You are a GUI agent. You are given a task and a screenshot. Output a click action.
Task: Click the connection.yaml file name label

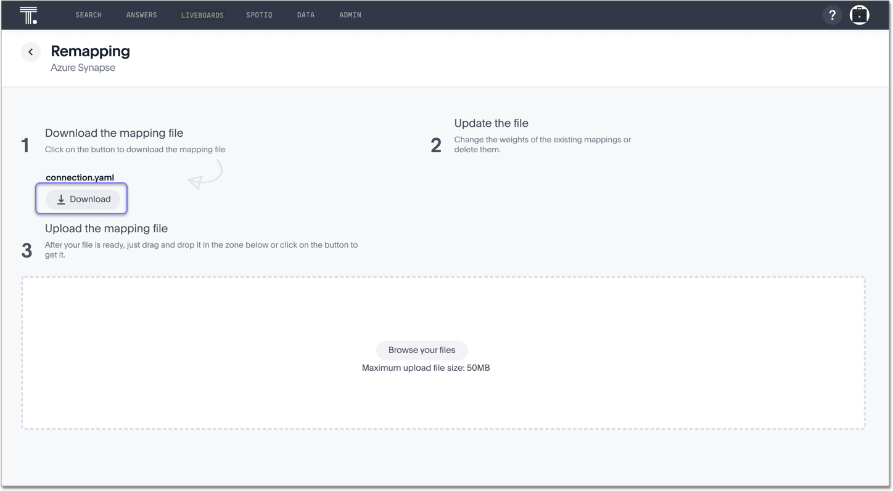click(80, 177)
